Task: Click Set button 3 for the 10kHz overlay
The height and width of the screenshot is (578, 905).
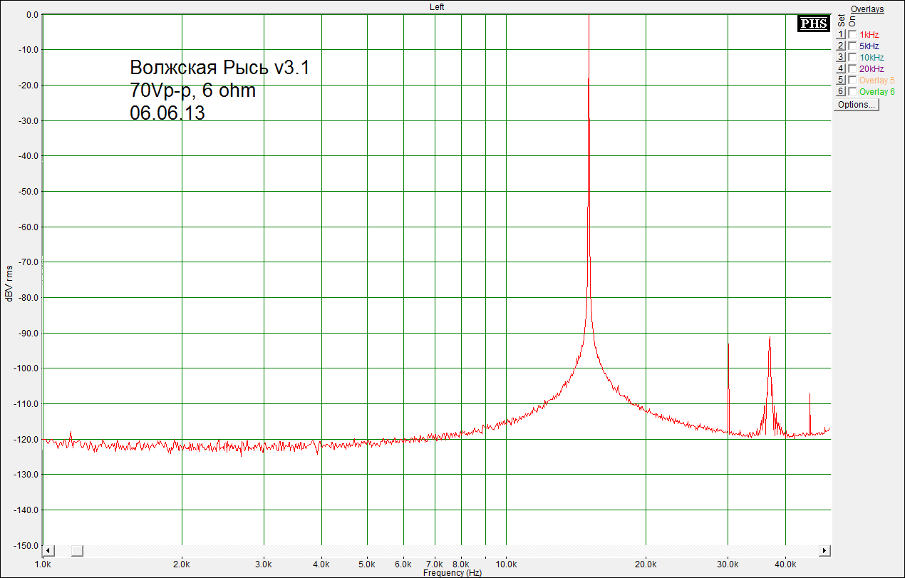Action: [841, 57]
